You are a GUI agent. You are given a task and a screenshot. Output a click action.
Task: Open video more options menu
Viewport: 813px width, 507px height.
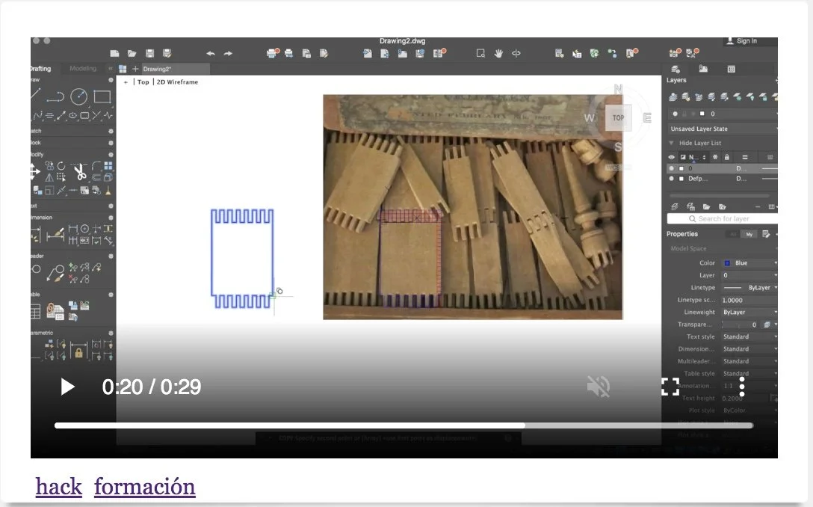[x=743, y=387]
